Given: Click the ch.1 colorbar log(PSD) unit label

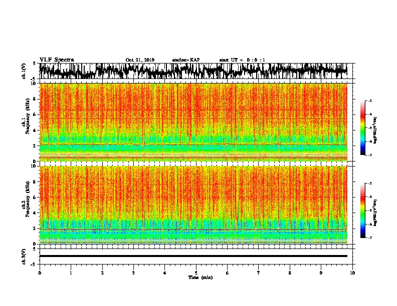Looking at the screenshot, I should pos(375,130).
